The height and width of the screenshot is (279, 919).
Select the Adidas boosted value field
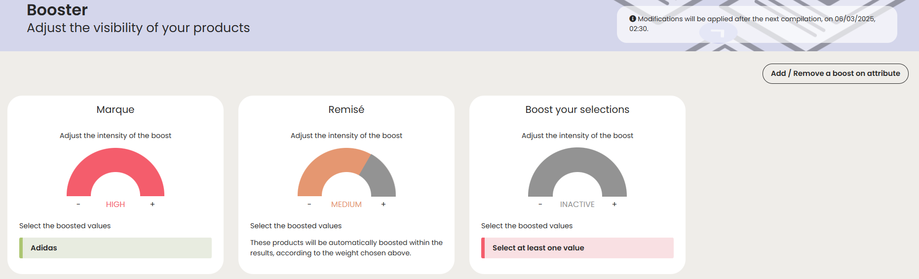click(115, 248)
